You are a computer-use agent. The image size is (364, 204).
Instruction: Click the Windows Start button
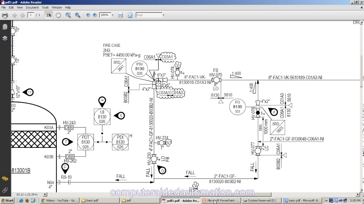pos(8,201)
